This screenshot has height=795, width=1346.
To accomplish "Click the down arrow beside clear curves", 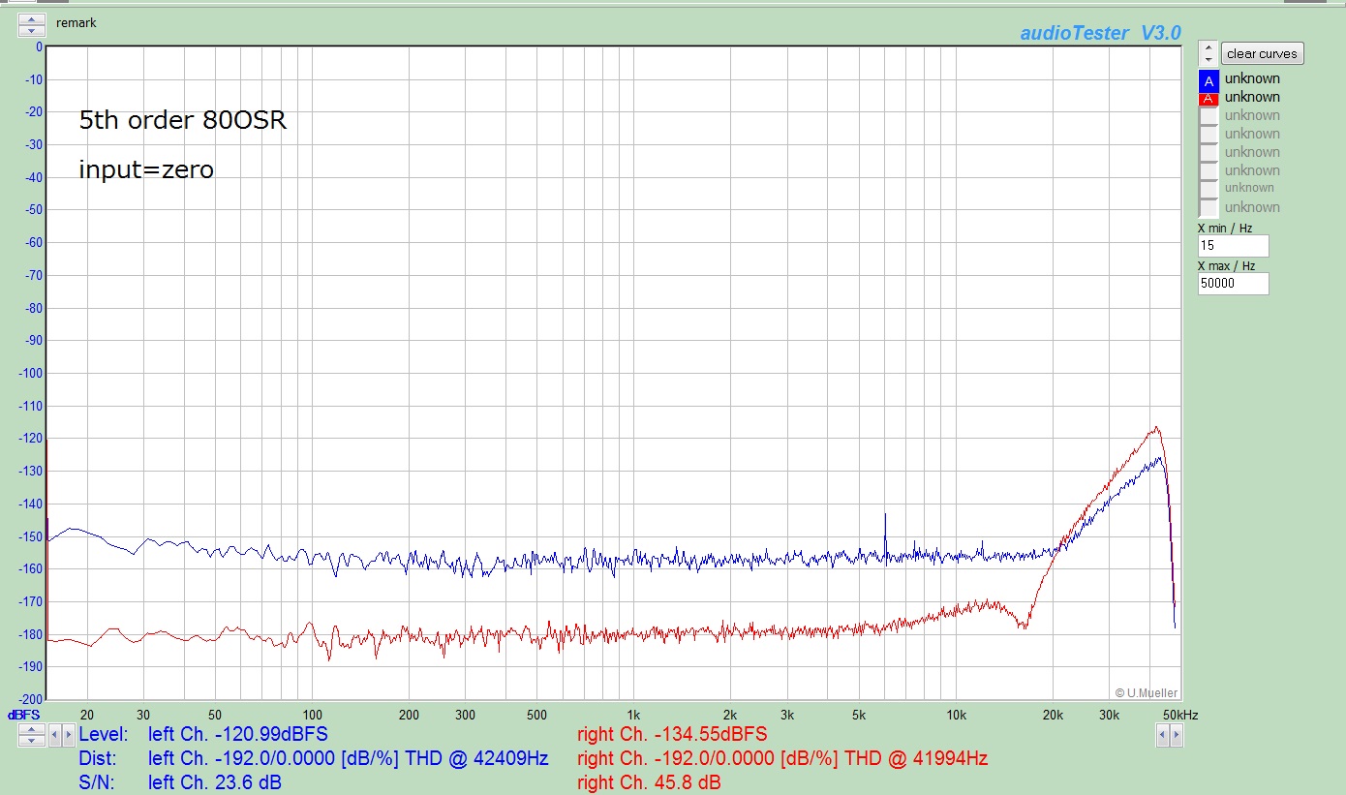I will pyautogui.click(x=1208, y=60).
